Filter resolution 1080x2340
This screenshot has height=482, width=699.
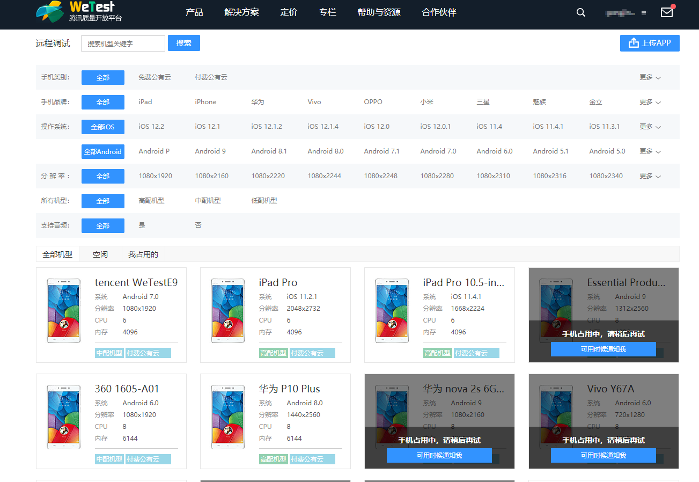coord(606,176)
